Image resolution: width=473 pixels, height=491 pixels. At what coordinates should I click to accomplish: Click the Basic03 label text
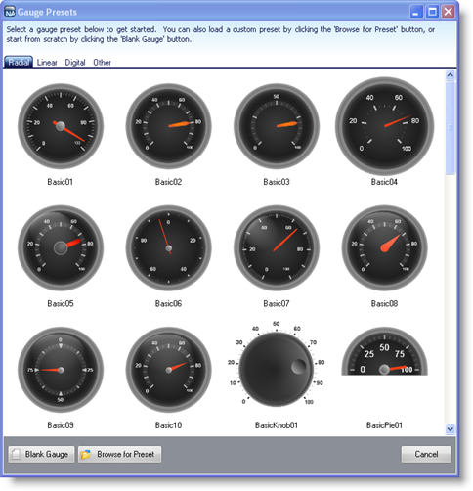[277, 182]
